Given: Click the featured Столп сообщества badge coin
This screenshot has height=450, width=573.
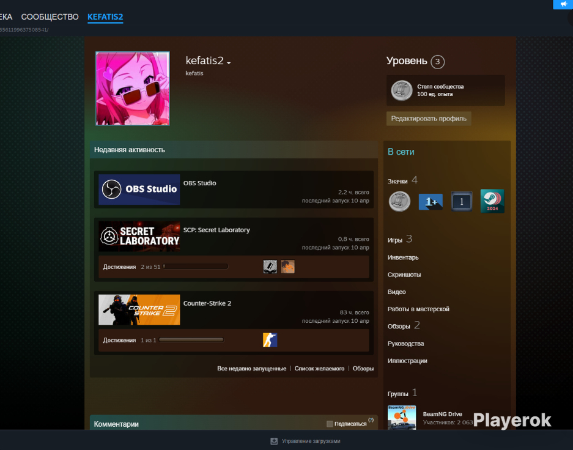Looking at the screenshot, I should 402,90.
